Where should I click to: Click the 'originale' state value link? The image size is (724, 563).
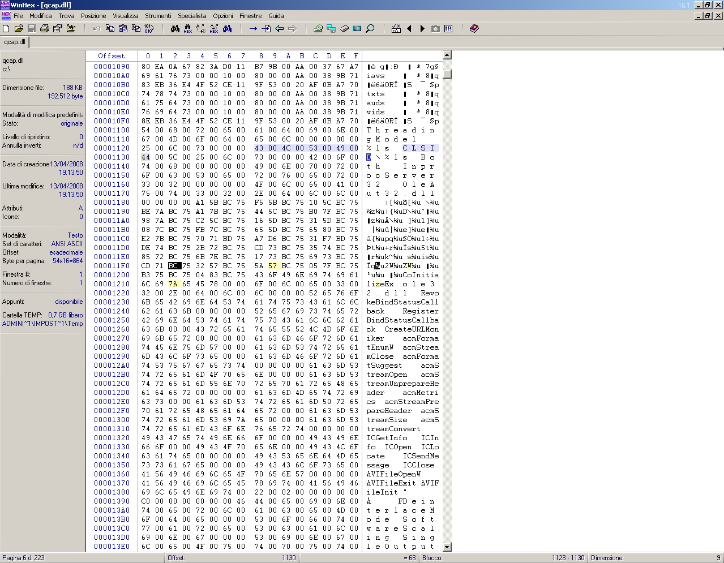pos(72,123)
